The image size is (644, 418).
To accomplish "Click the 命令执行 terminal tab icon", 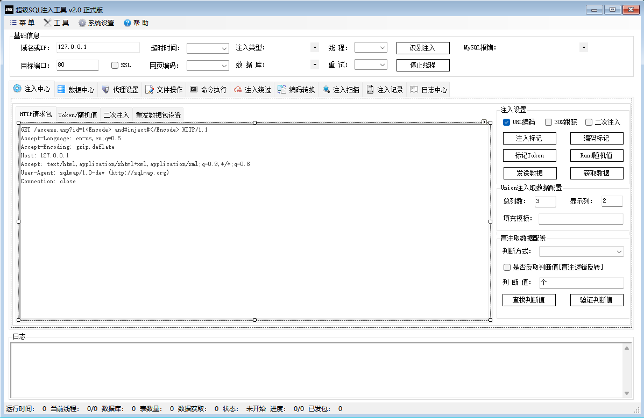I will coord(194,89).
